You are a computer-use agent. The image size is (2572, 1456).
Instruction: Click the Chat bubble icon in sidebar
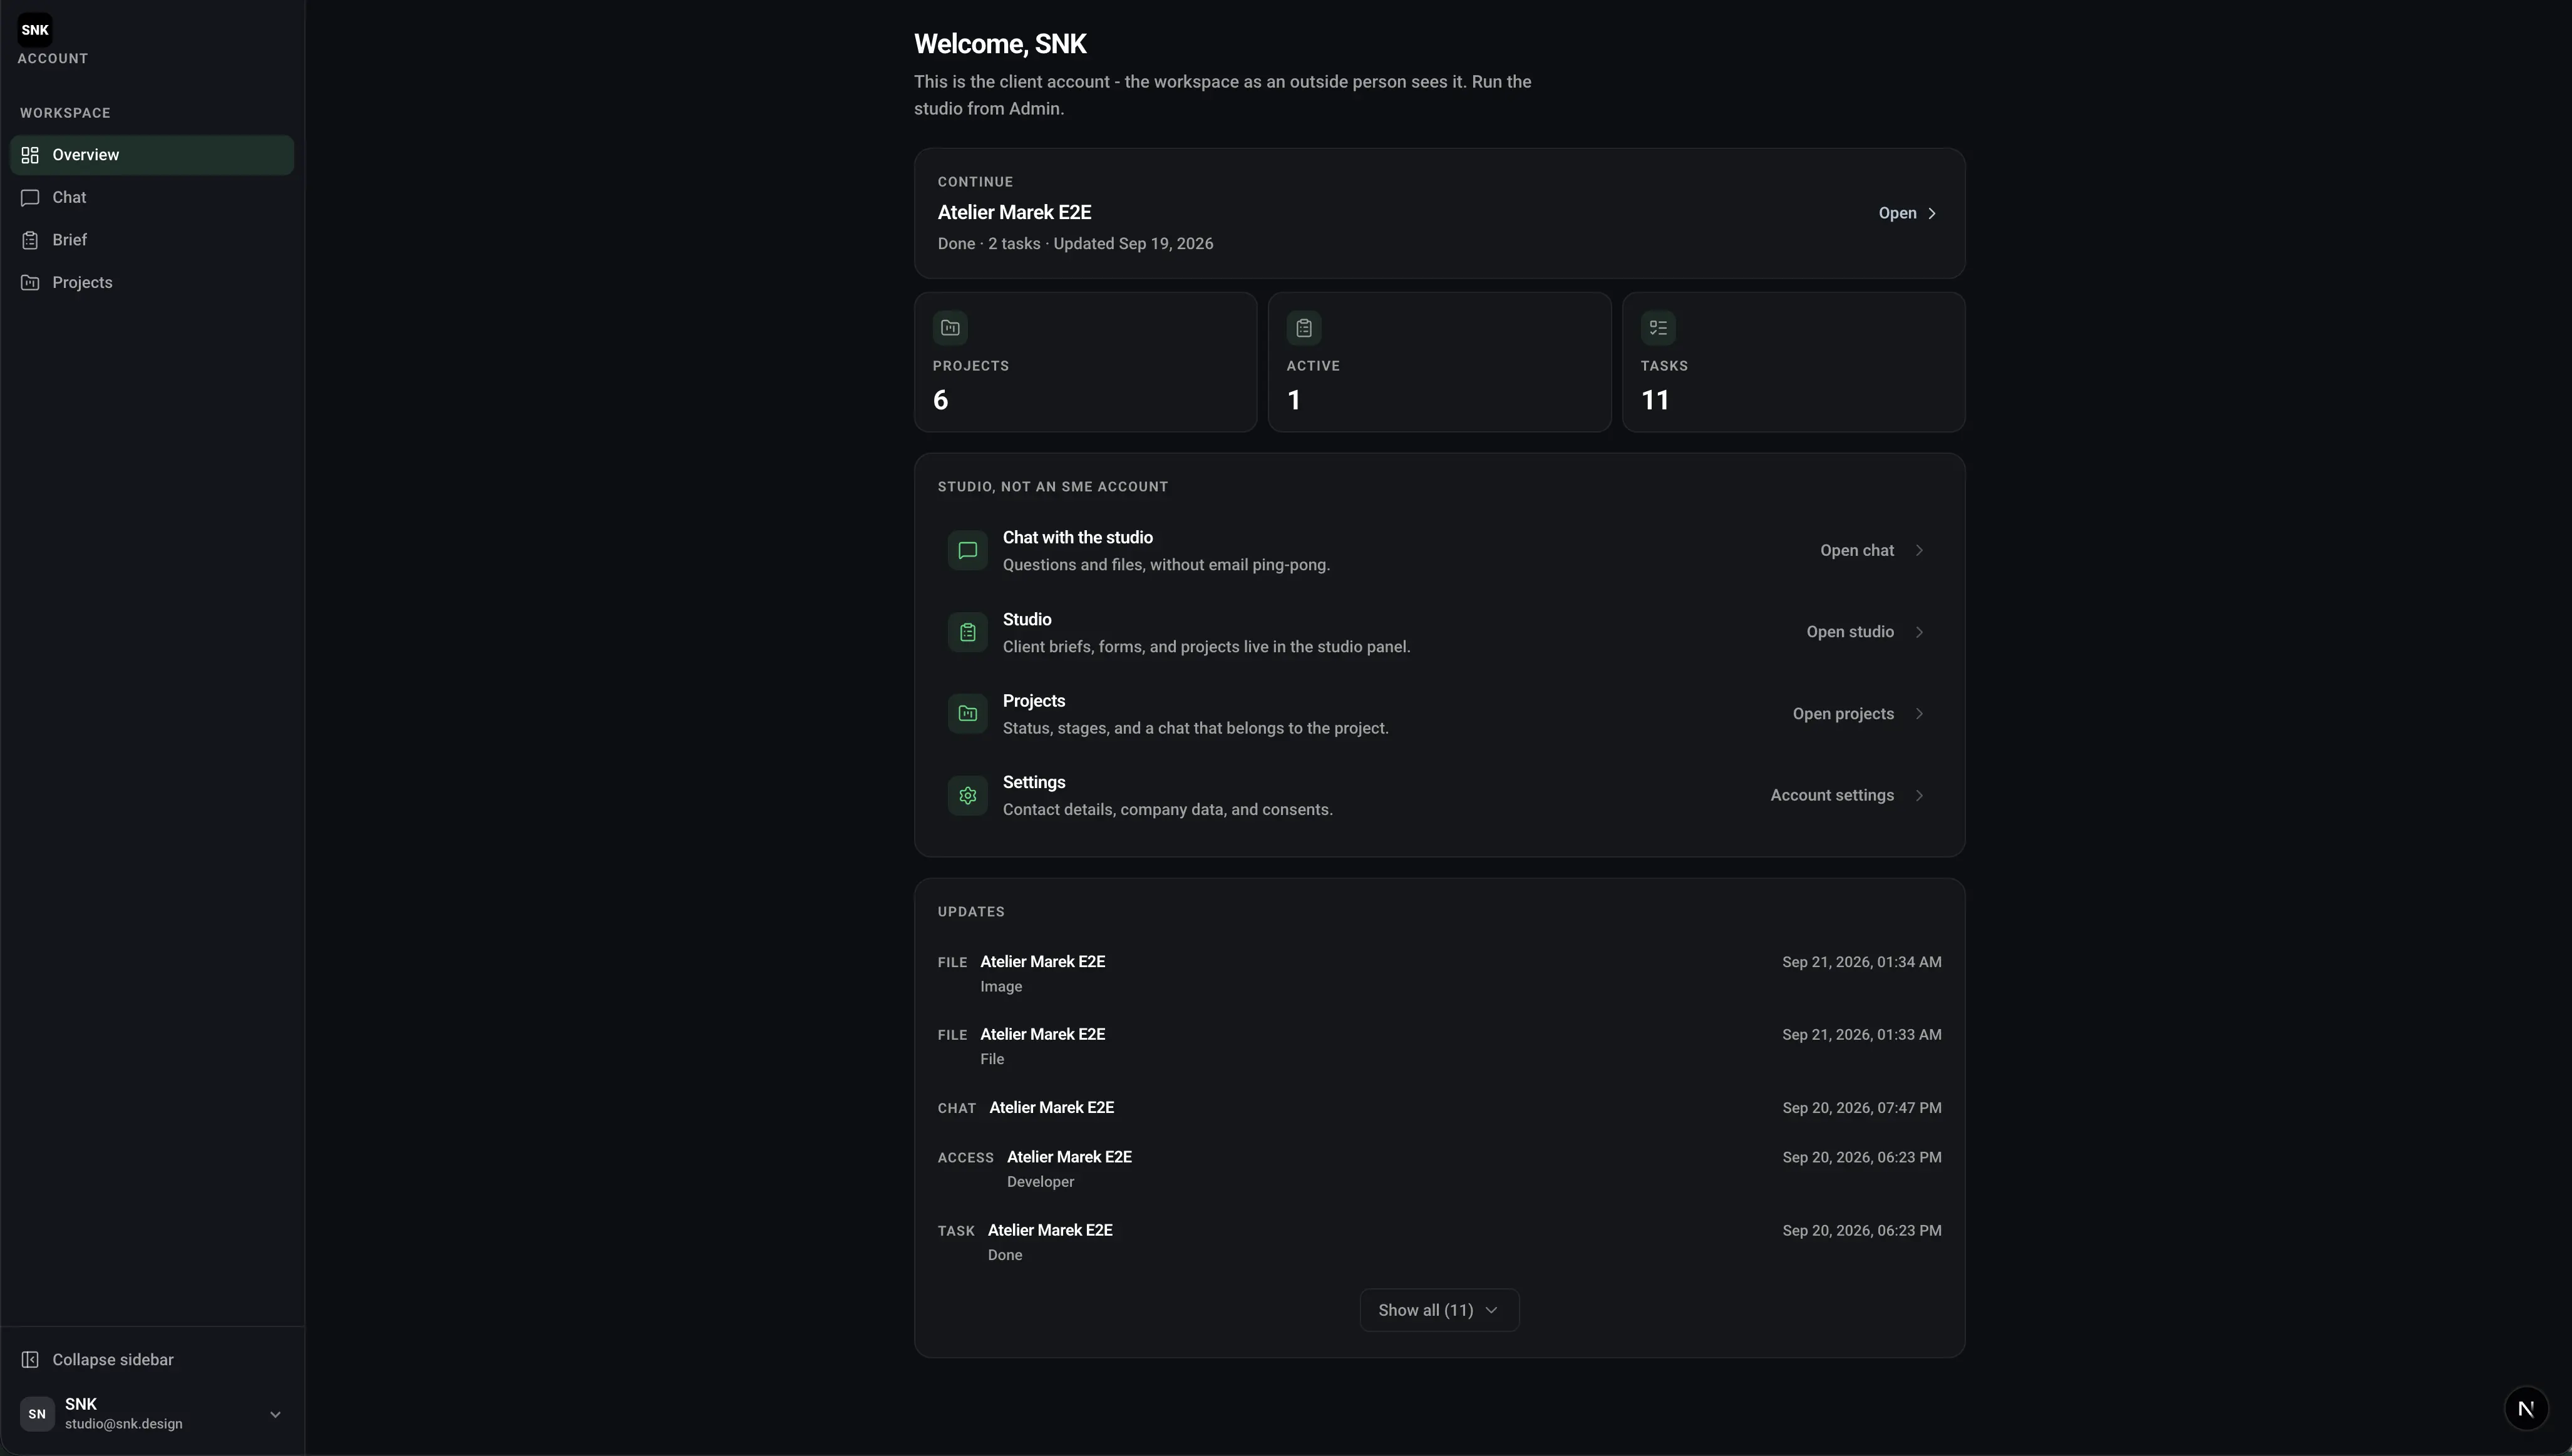(30, 198)
